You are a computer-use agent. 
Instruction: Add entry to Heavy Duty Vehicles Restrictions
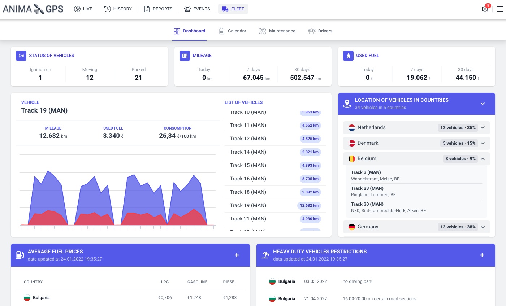(x=482, y=255)
